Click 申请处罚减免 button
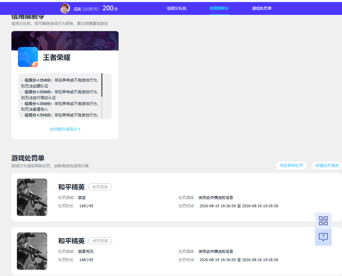 pyautogui.click(x=327, y=165)
